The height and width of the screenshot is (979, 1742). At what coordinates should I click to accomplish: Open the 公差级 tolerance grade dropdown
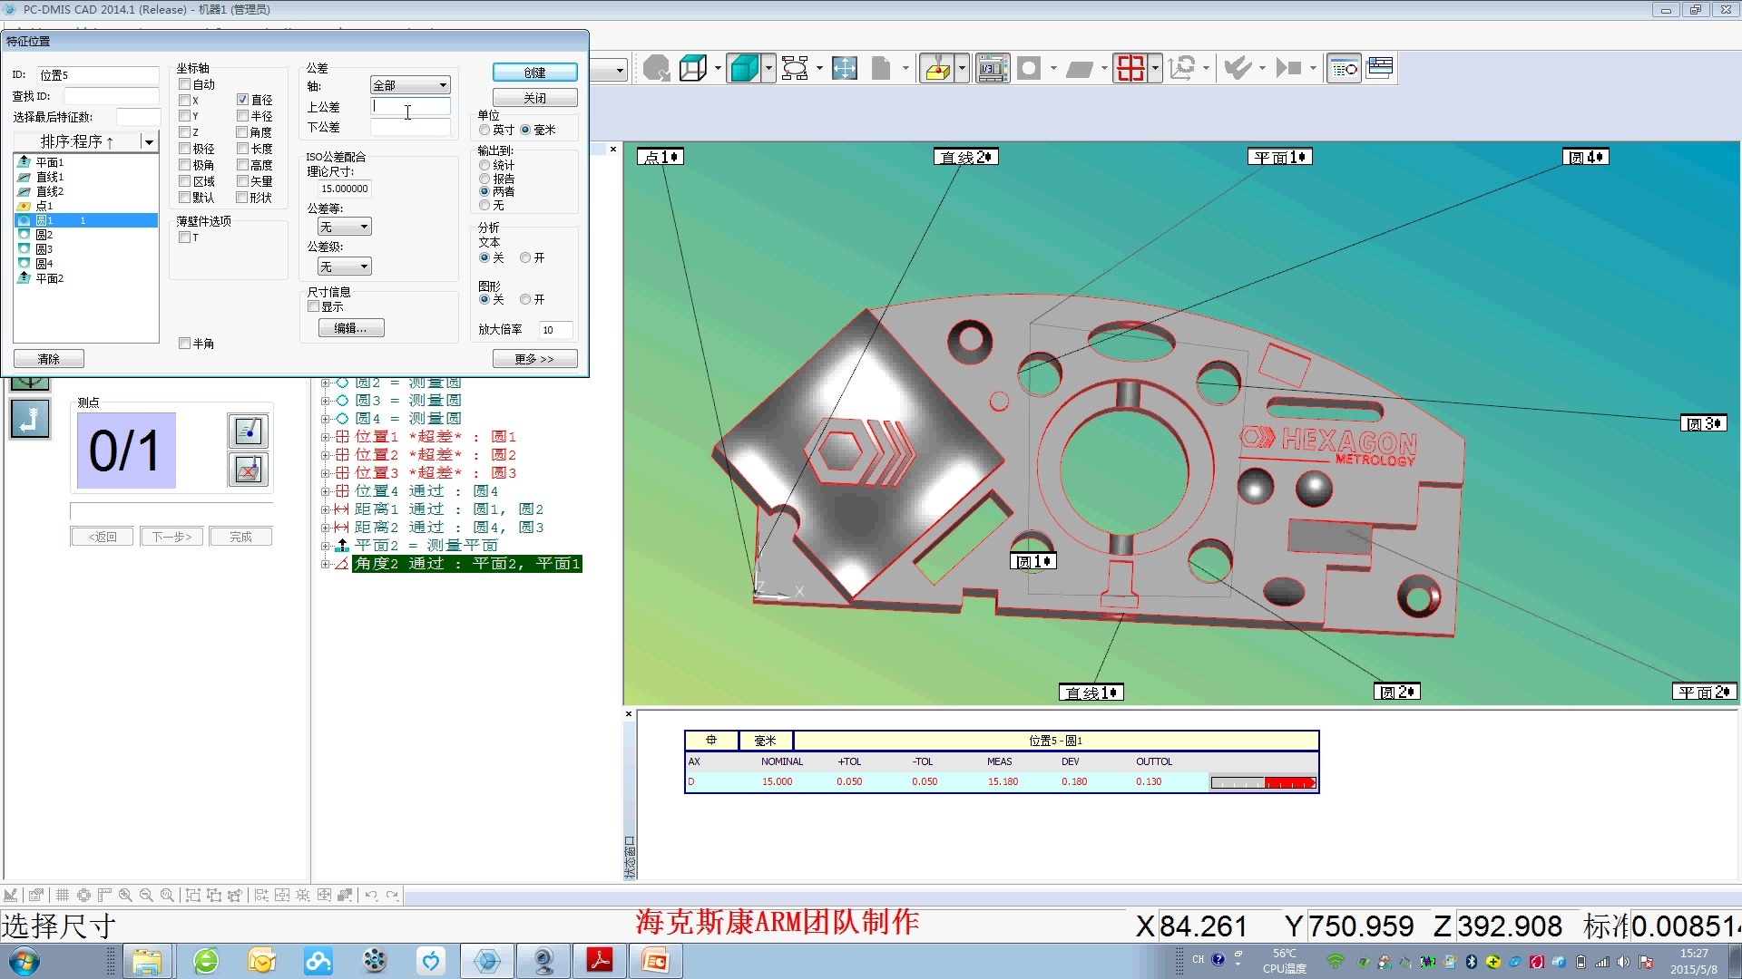(x=345, y=267)
